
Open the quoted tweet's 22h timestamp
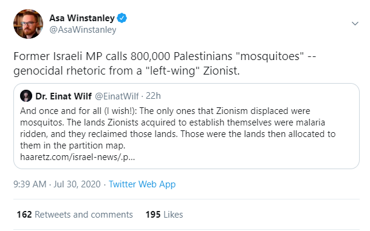coord(153,96)
